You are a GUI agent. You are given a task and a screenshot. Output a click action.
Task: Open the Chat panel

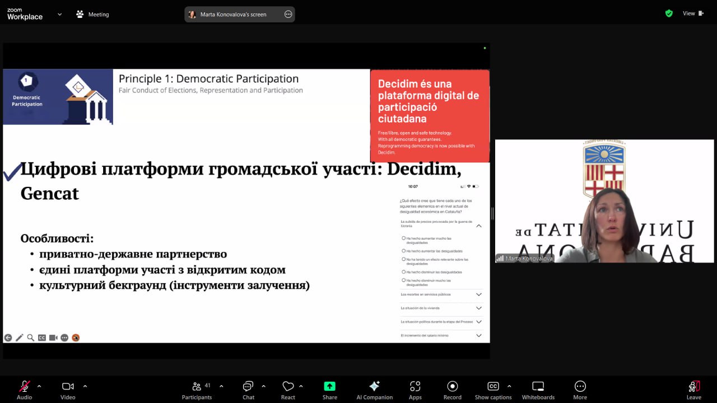[x=248, y=390]
